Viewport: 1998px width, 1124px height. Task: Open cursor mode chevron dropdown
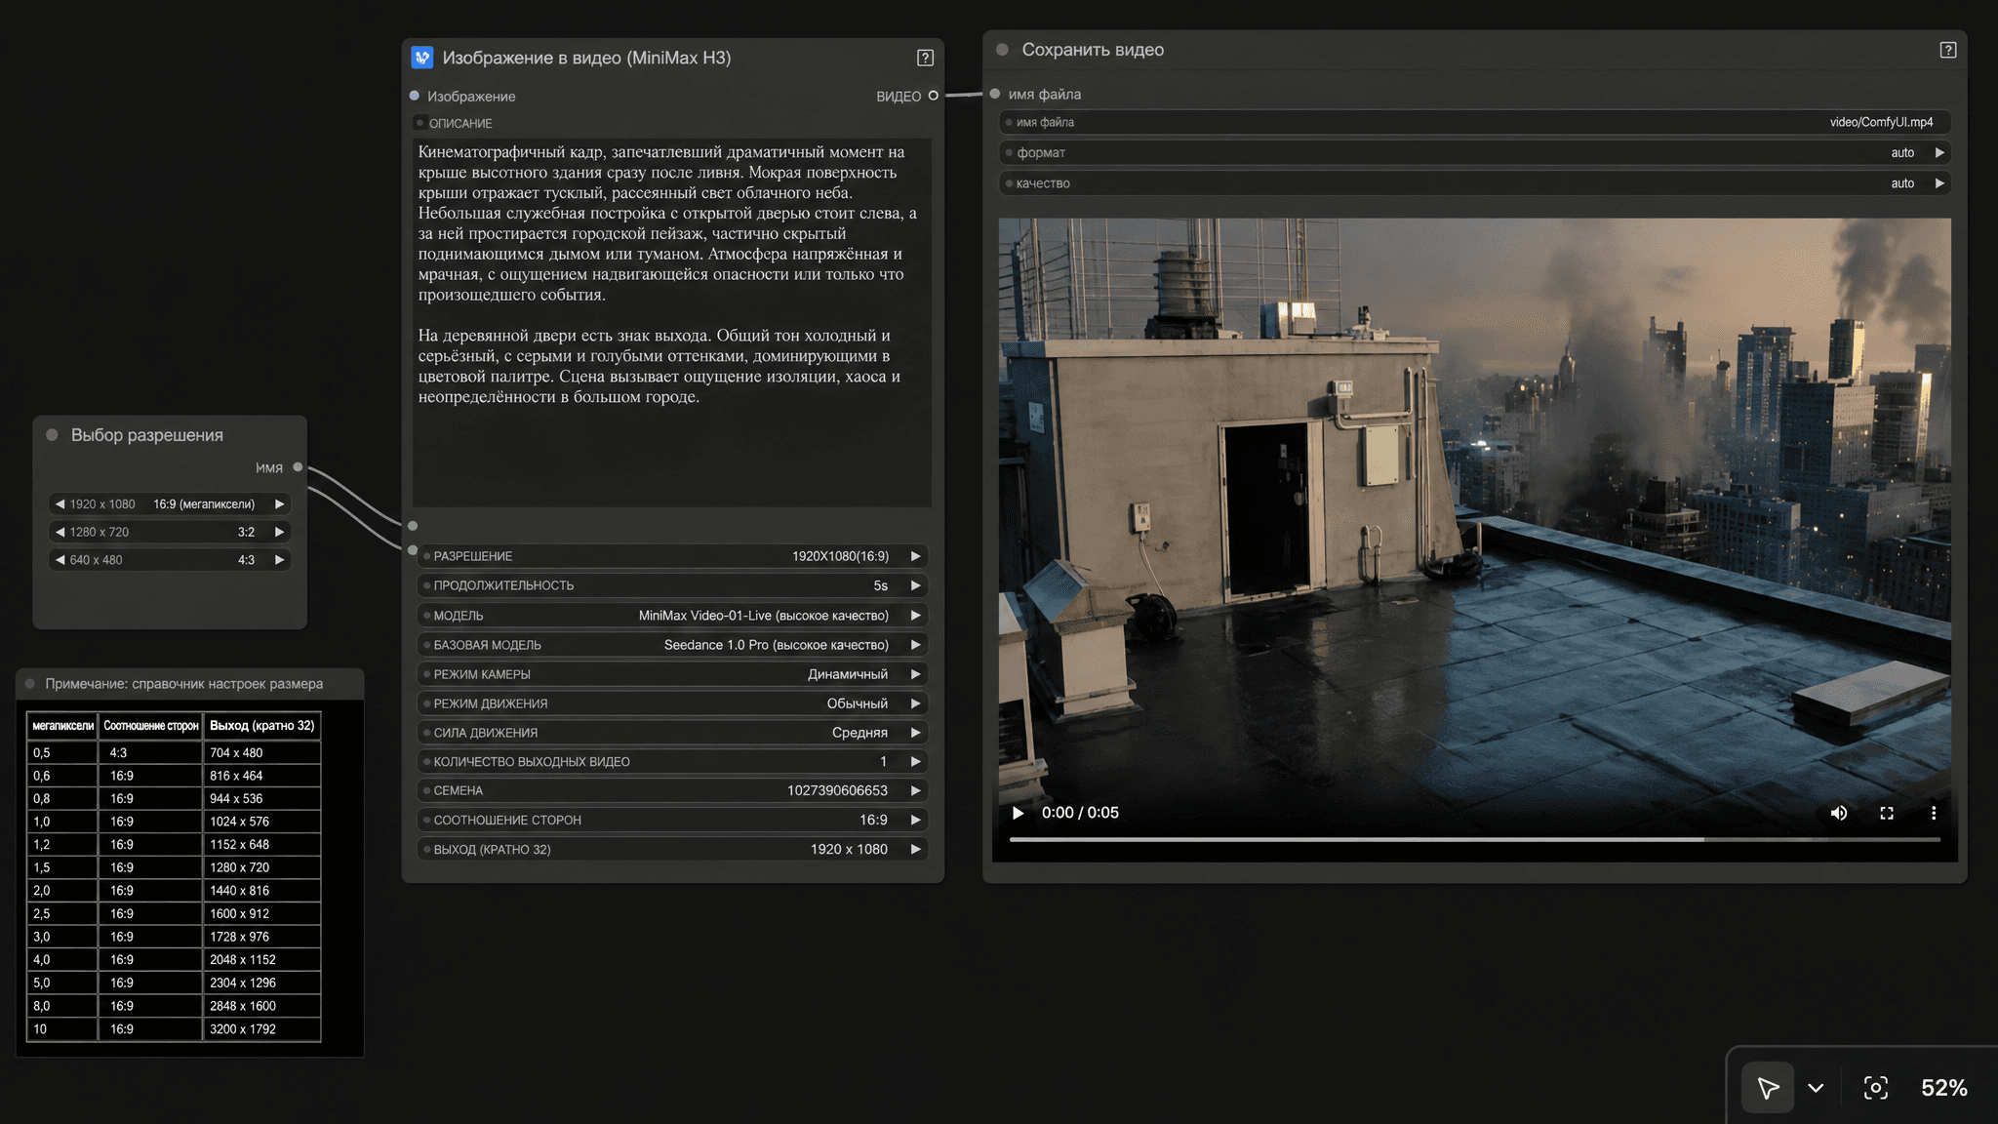[x=1815, y=1087]
